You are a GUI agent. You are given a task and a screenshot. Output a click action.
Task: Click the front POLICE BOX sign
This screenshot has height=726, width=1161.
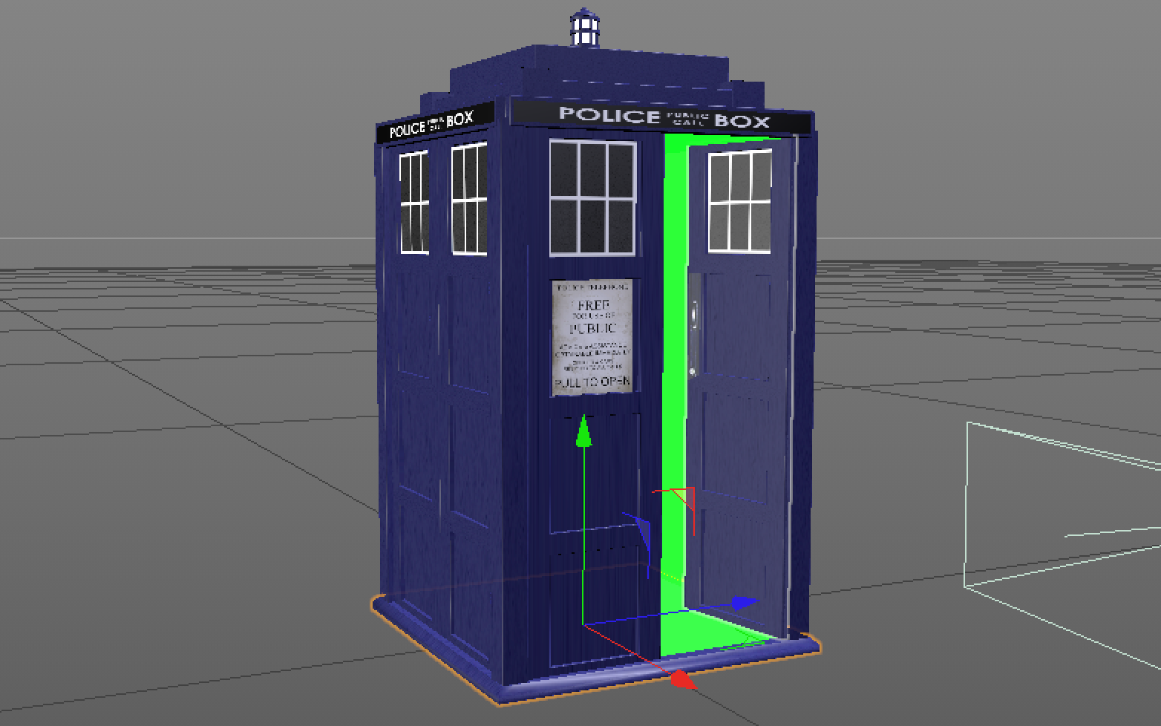[663, 117]
